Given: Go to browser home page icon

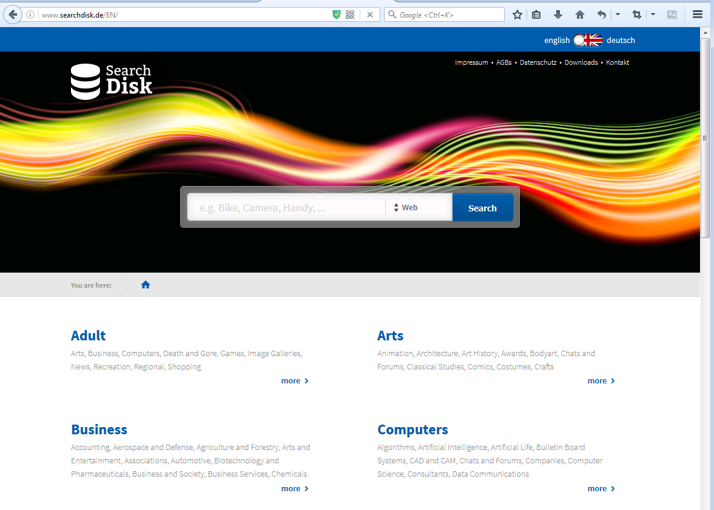Looking at the screenshot, I should tap(580, 15).
